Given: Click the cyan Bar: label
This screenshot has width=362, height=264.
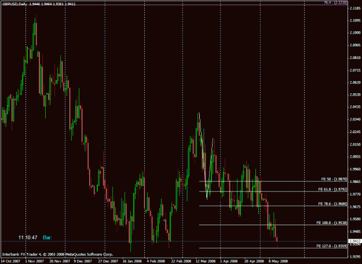Looking at the screenshot, I should pyautogui.click(x=47, y=237).
